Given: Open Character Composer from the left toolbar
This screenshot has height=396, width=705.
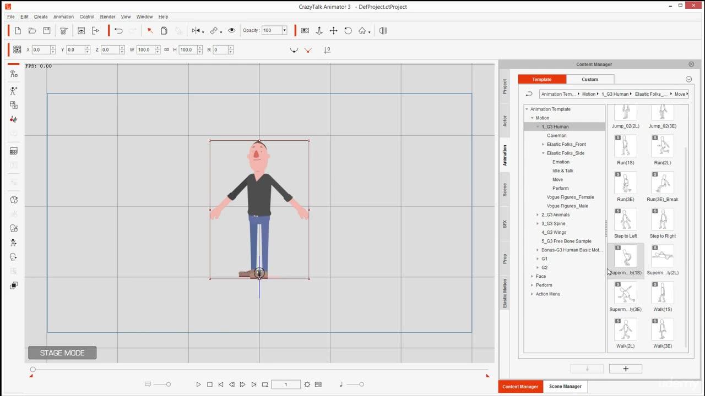Looking at the screenshot, I should [x=14, y=74].
